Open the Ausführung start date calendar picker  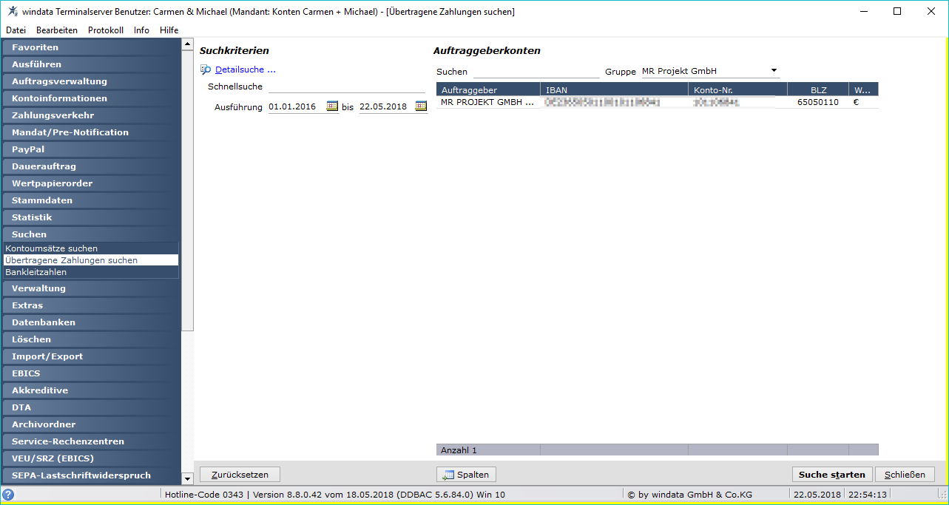[332, 106]
